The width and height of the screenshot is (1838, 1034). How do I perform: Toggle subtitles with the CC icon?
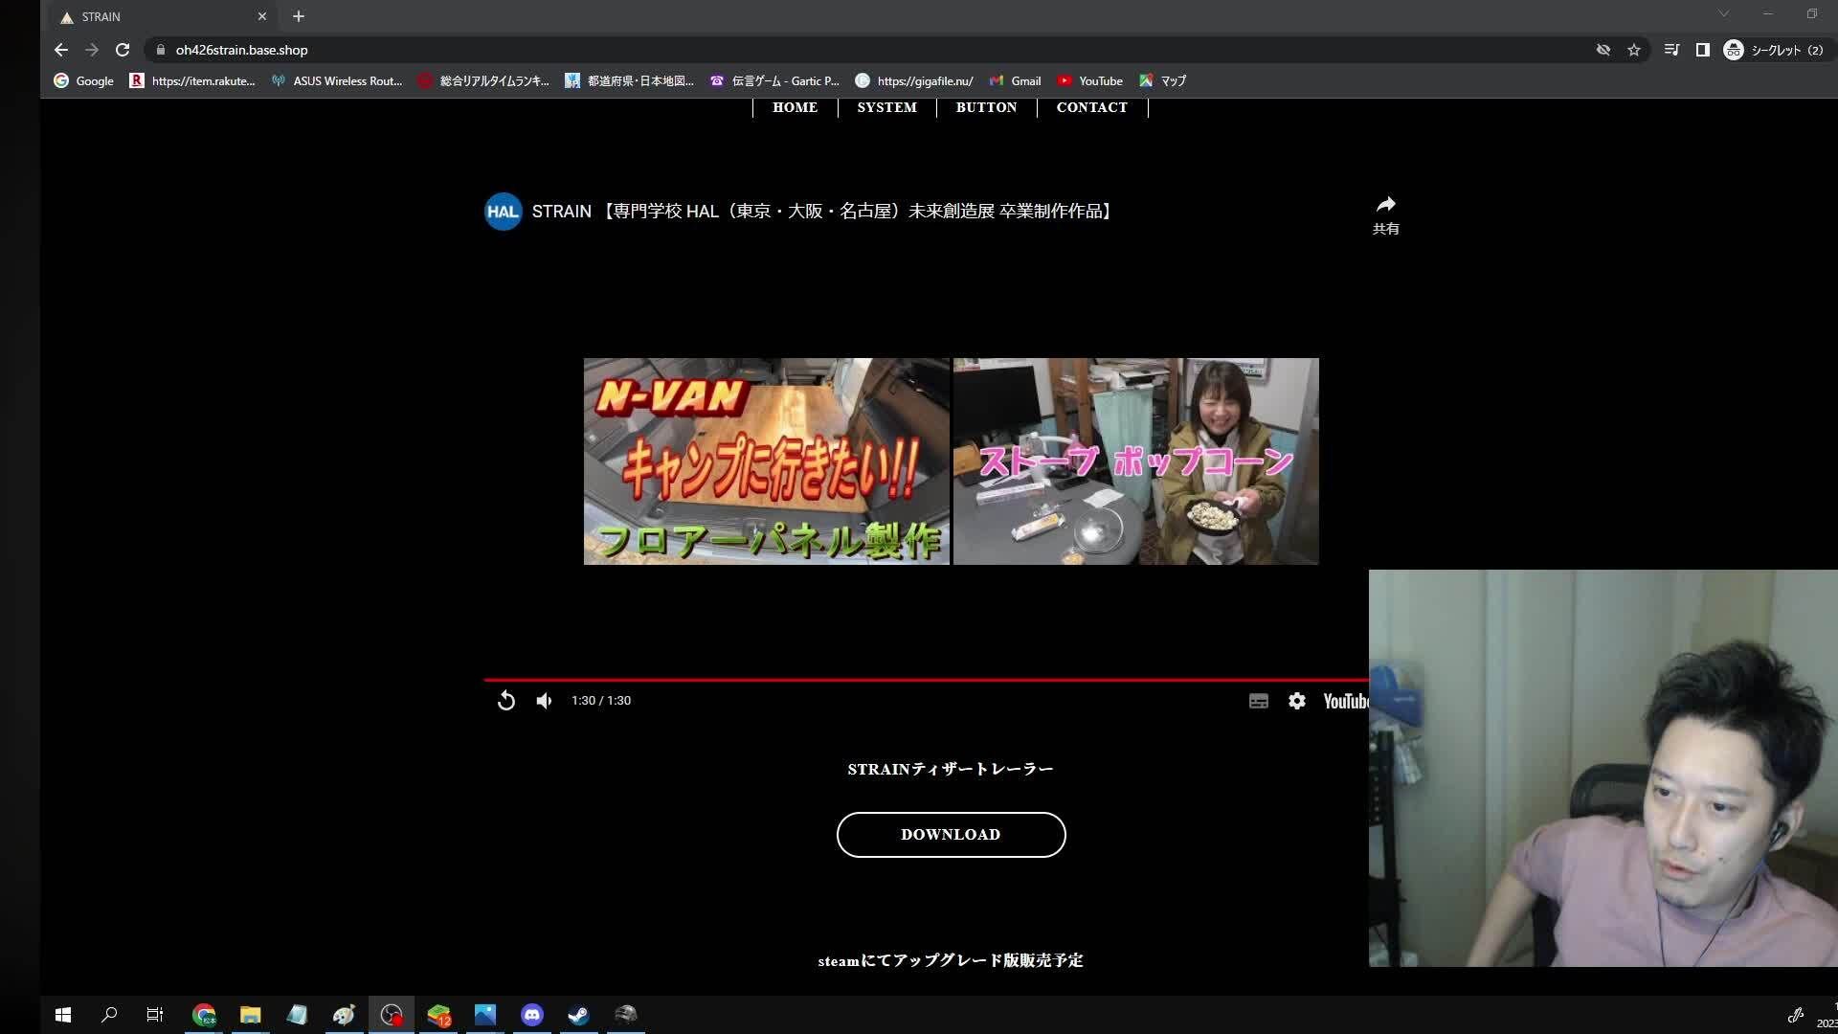point(1258,700)
